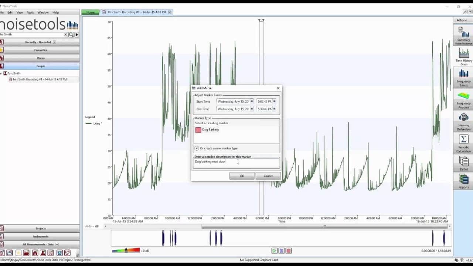
Task: Click the marker description text field
Action: click(x=236, y=163)
